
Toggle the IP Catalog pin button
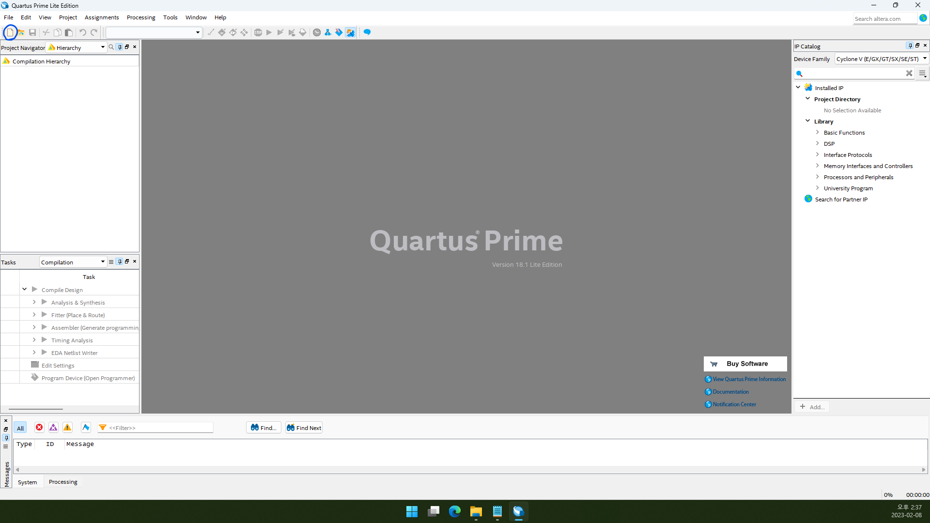click(910, 46)
